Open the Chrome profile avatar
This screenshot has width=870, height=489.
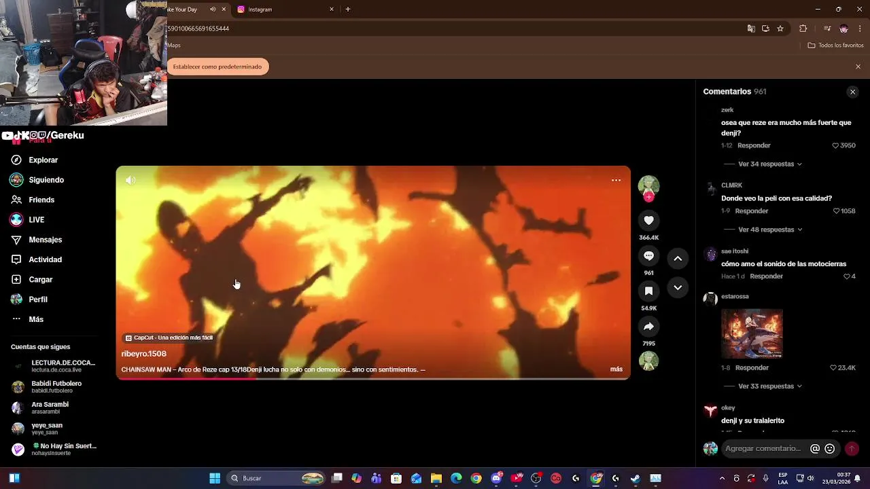tap(843, 29)
